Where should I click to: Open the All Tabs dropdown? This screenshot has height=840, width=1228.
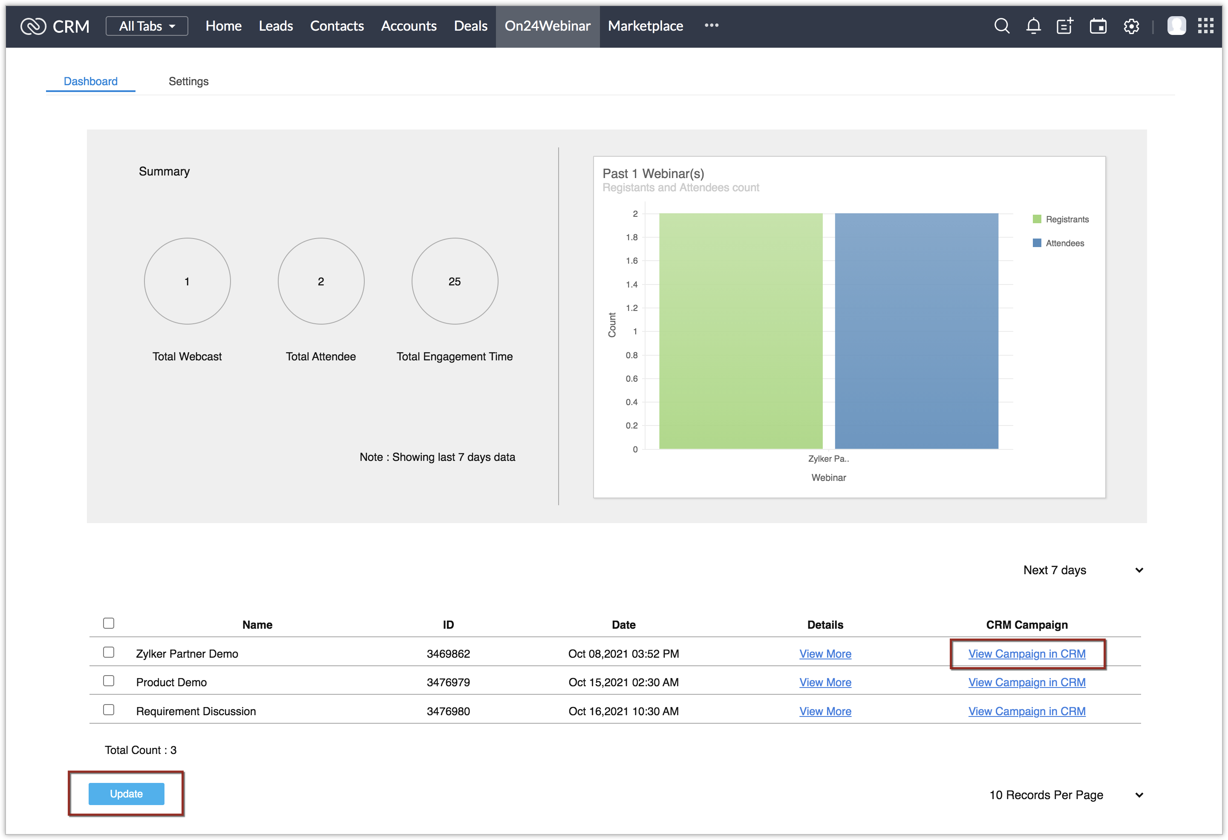click(x=147, y=26)
